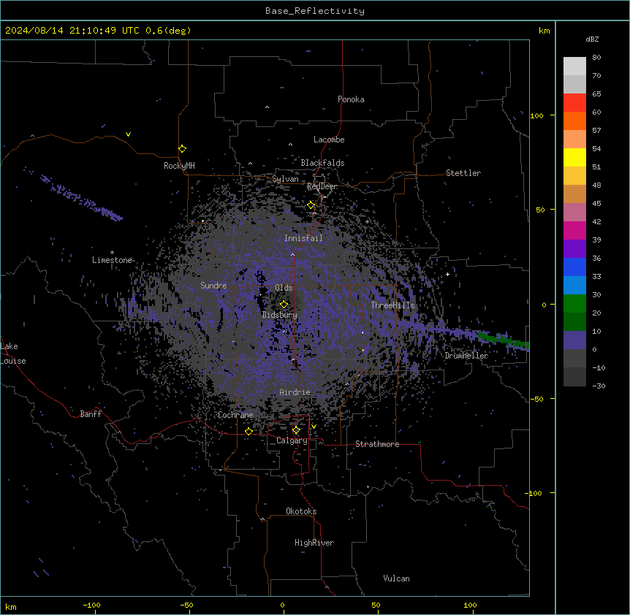
Task: Click the Sylvan city label
Action: point(285,179)
